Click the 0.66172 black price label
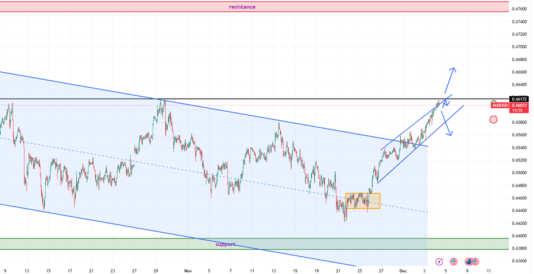The width and height of the screenshot is (534, 274). click(x=518, y=99)
